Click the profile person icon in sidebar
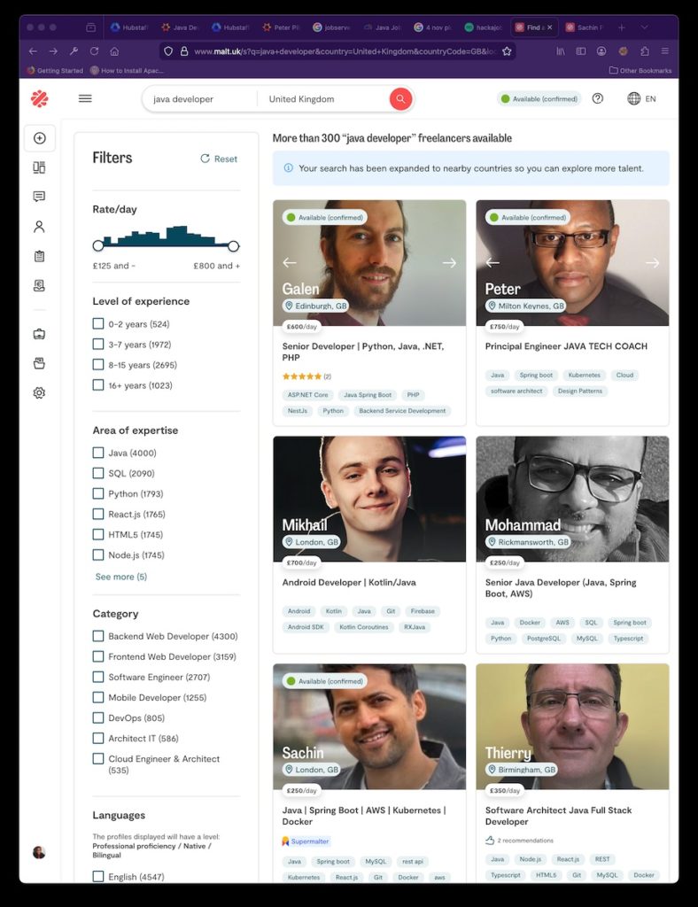This screenshot has width=698, height=907. point(39,227)
